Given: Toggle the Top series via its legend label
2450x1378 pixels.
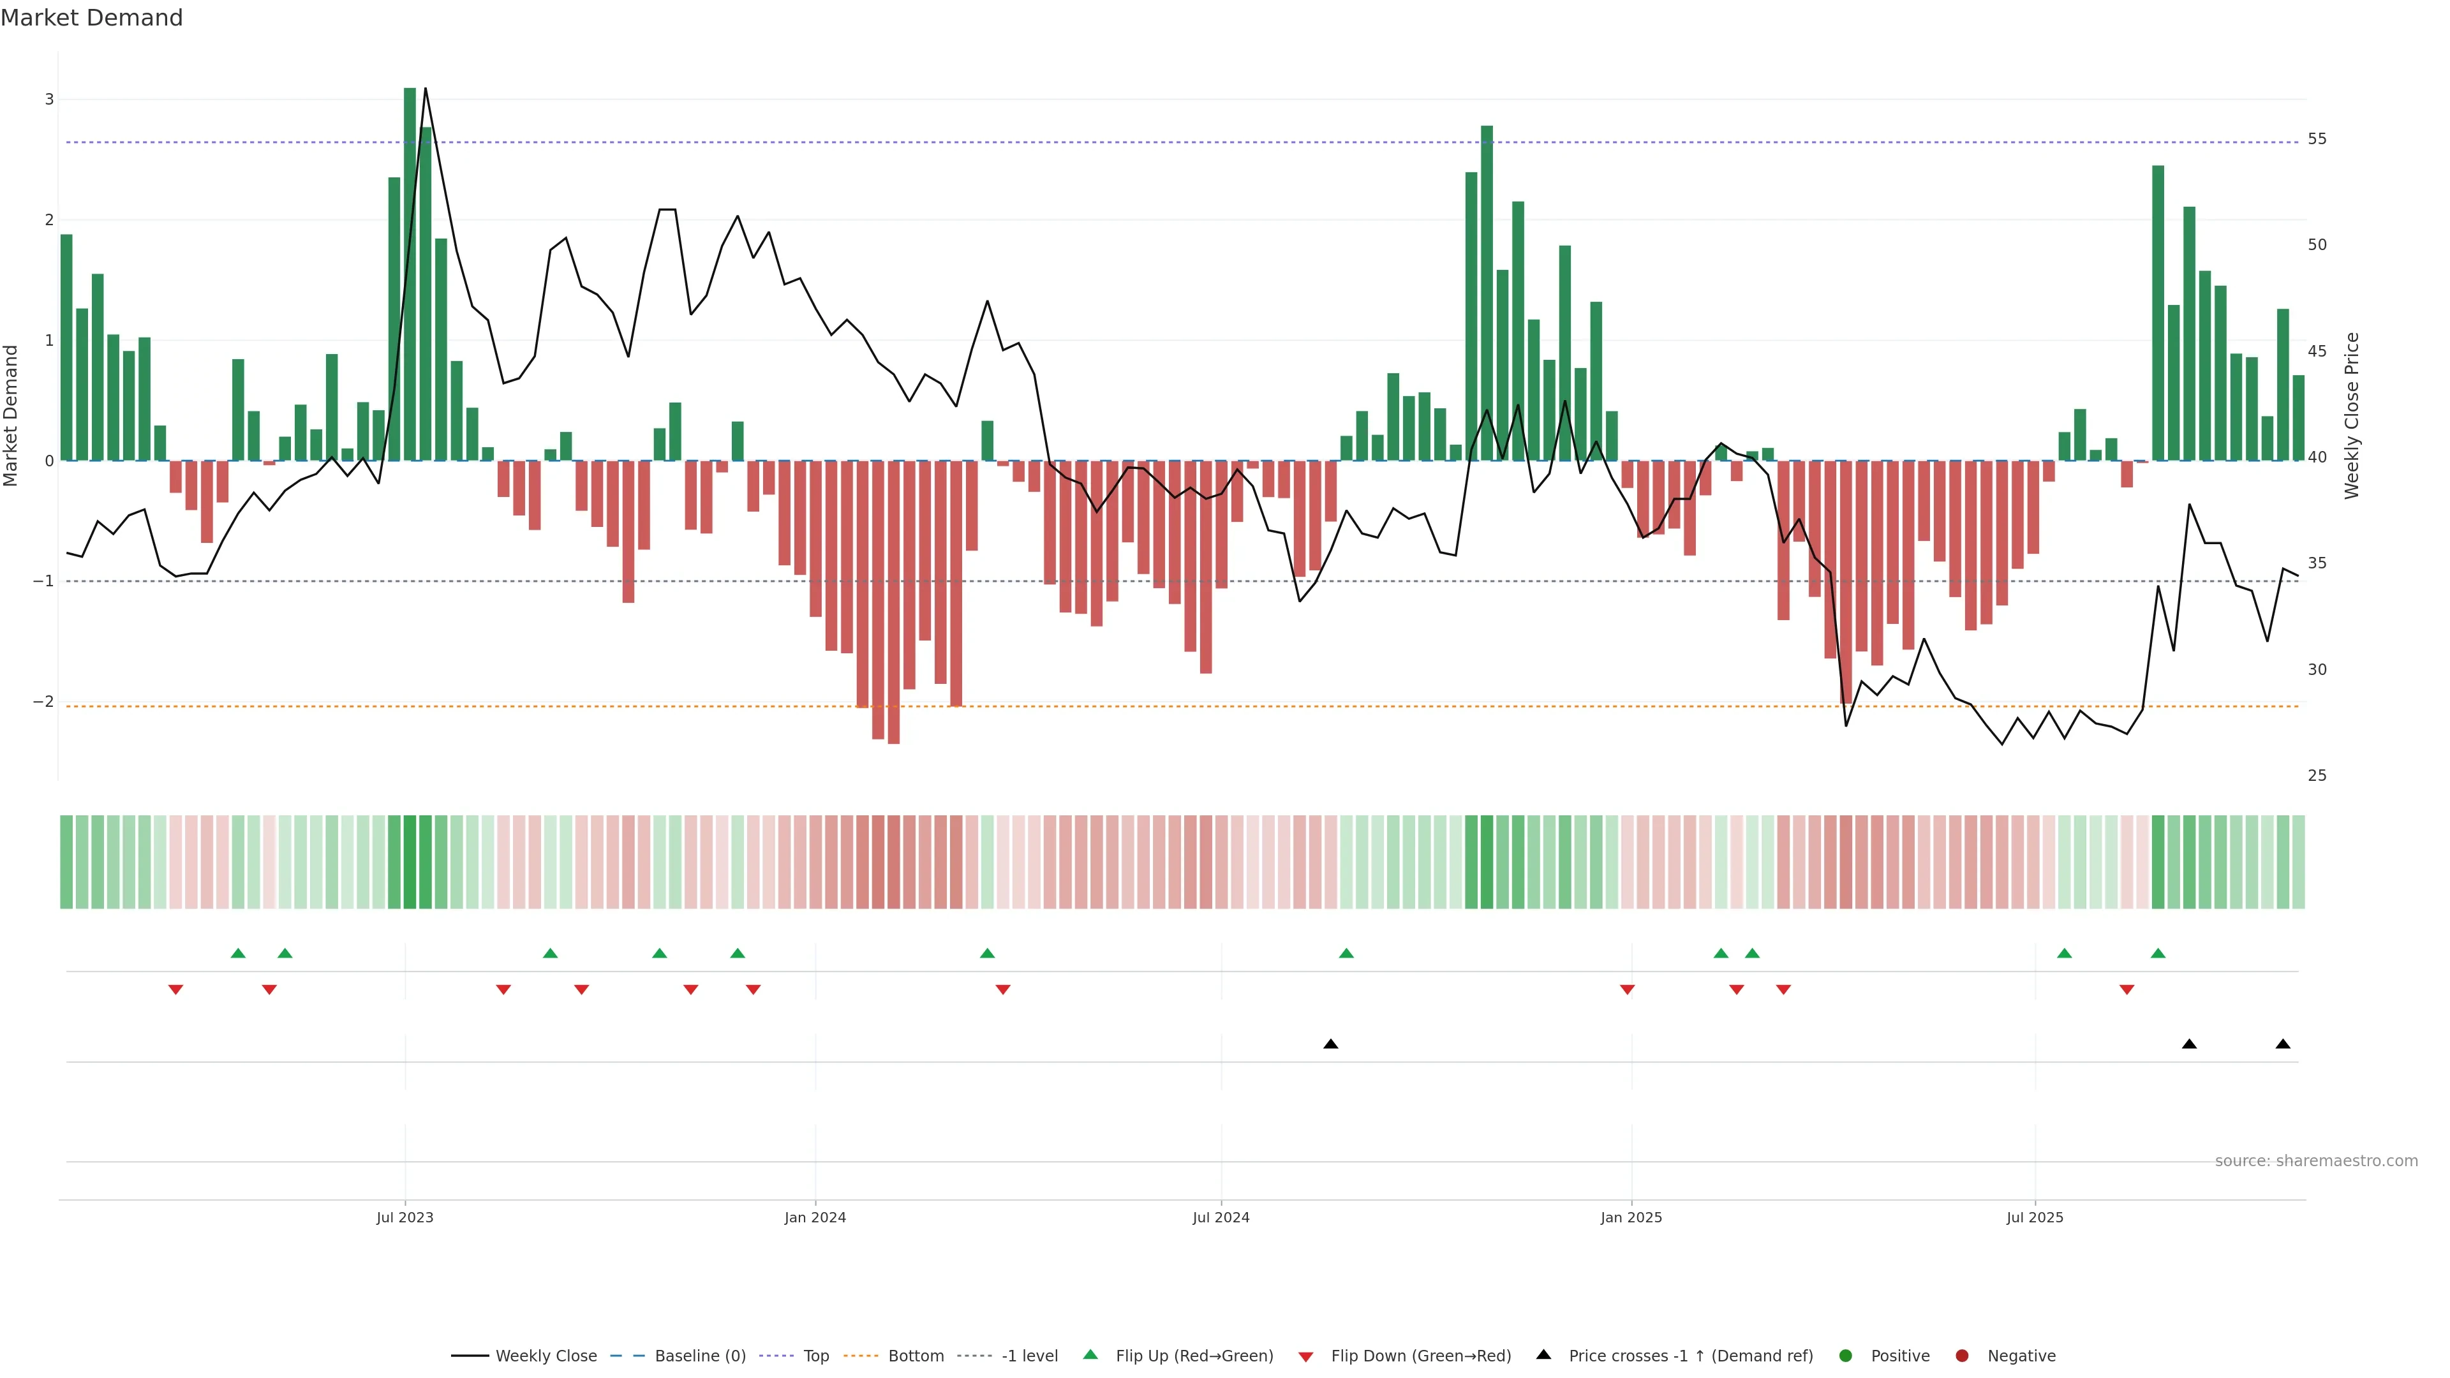Looking at the screenshot, I should click(816, 1355).
